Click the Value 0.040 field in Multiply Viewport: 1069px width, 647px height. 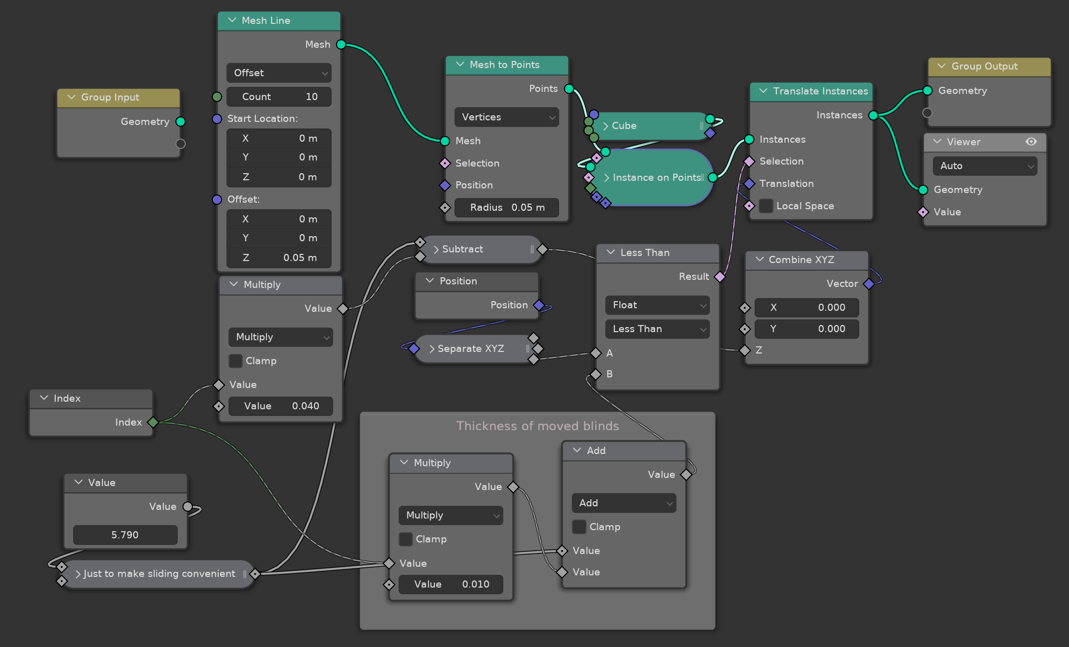coord(280,406)
